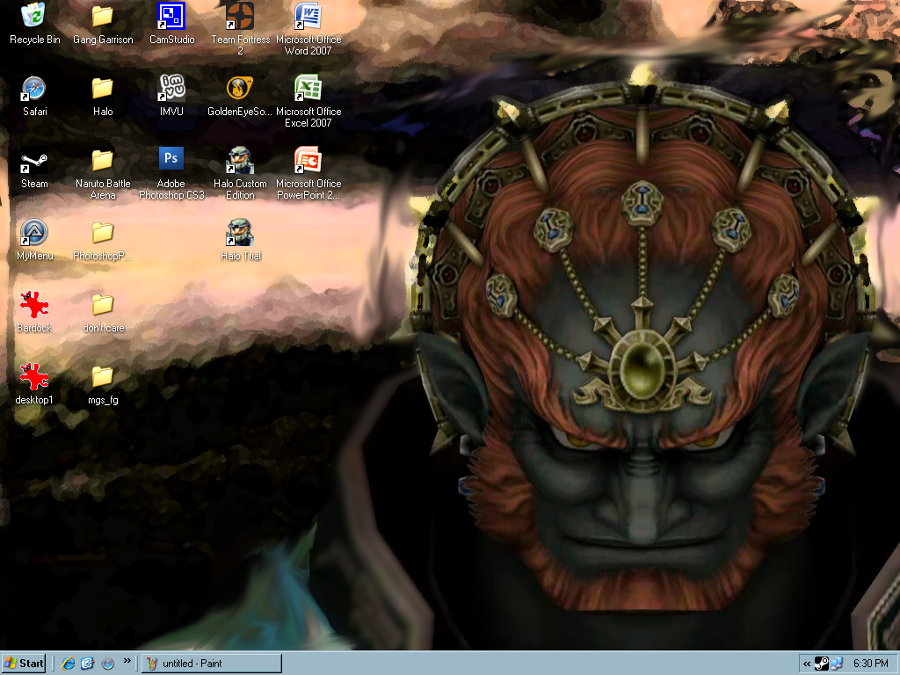Click the Team Fortress 2 desktop icon
The height and width of the screenshot is (675, 900).
coord(240,17)
